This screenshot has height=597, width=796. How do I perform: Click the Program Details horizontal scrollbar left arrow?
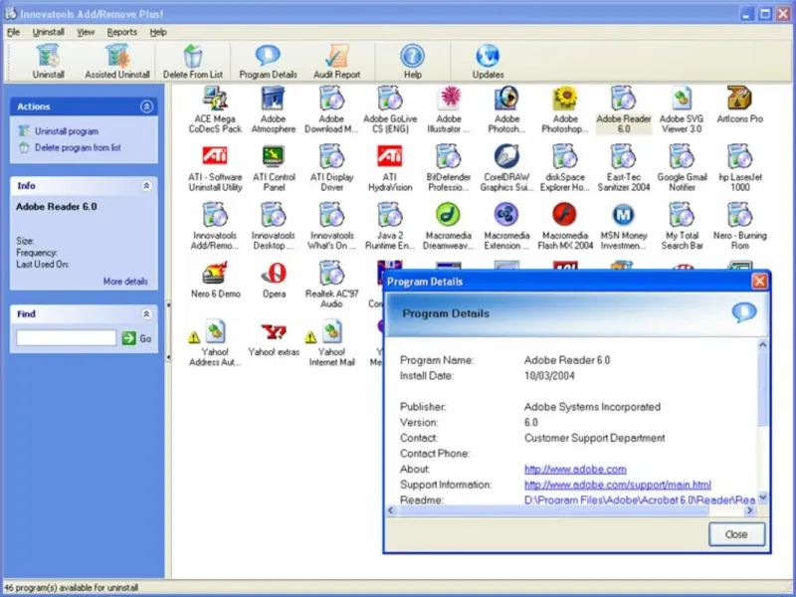tap(390, 510)
